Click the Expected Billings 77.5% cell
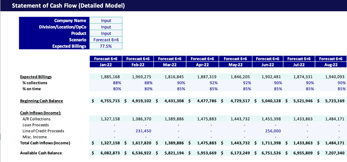The image size is (347, 162). [106, 46]
